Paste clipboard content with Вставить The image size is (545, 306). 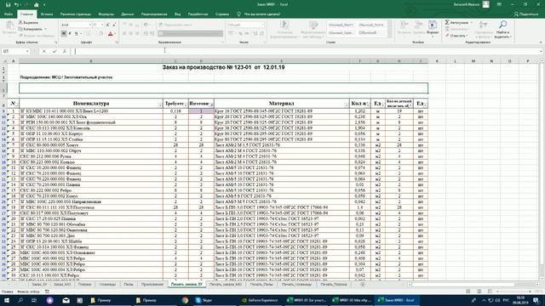(9, 28)
